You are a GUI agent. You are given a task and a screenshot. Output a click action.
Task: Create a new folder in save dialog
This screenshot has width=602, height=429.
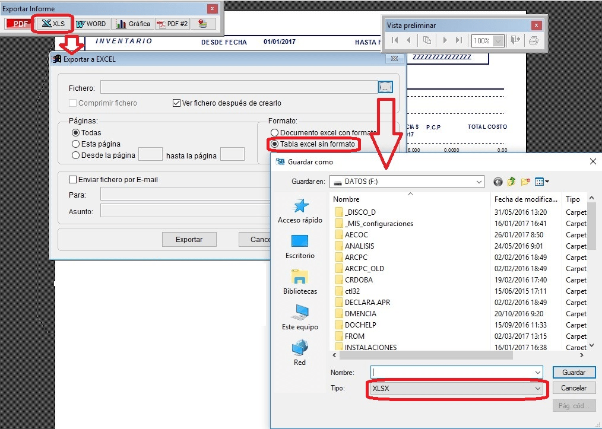[x=525, y=182]
